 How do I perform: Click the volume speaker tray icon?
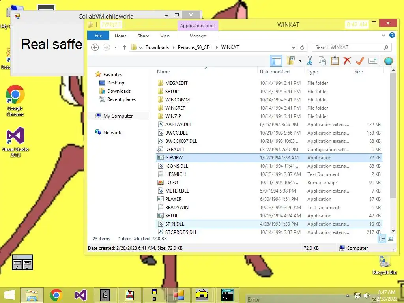pyautogui.click(x=367, y=296)
